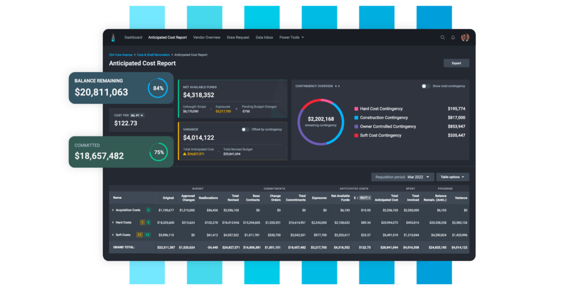Open the Power Tools dropdown menu
Screen dimensions: 581x290
(x=291, y=37)
